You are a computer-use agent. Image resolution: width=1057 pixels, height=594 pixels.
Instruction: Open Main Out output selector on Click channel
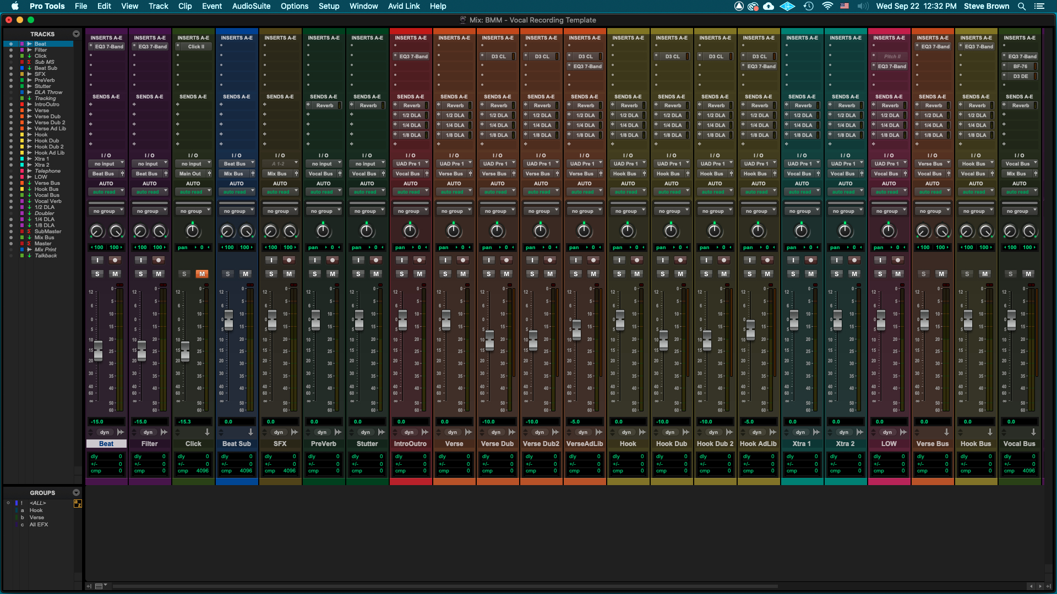(189, 174)
